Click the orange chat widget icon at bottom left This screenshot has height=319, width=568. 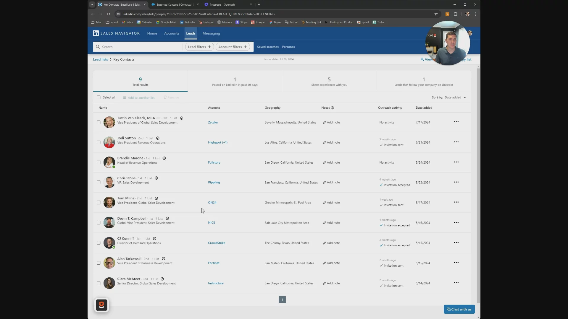(101, 305)
